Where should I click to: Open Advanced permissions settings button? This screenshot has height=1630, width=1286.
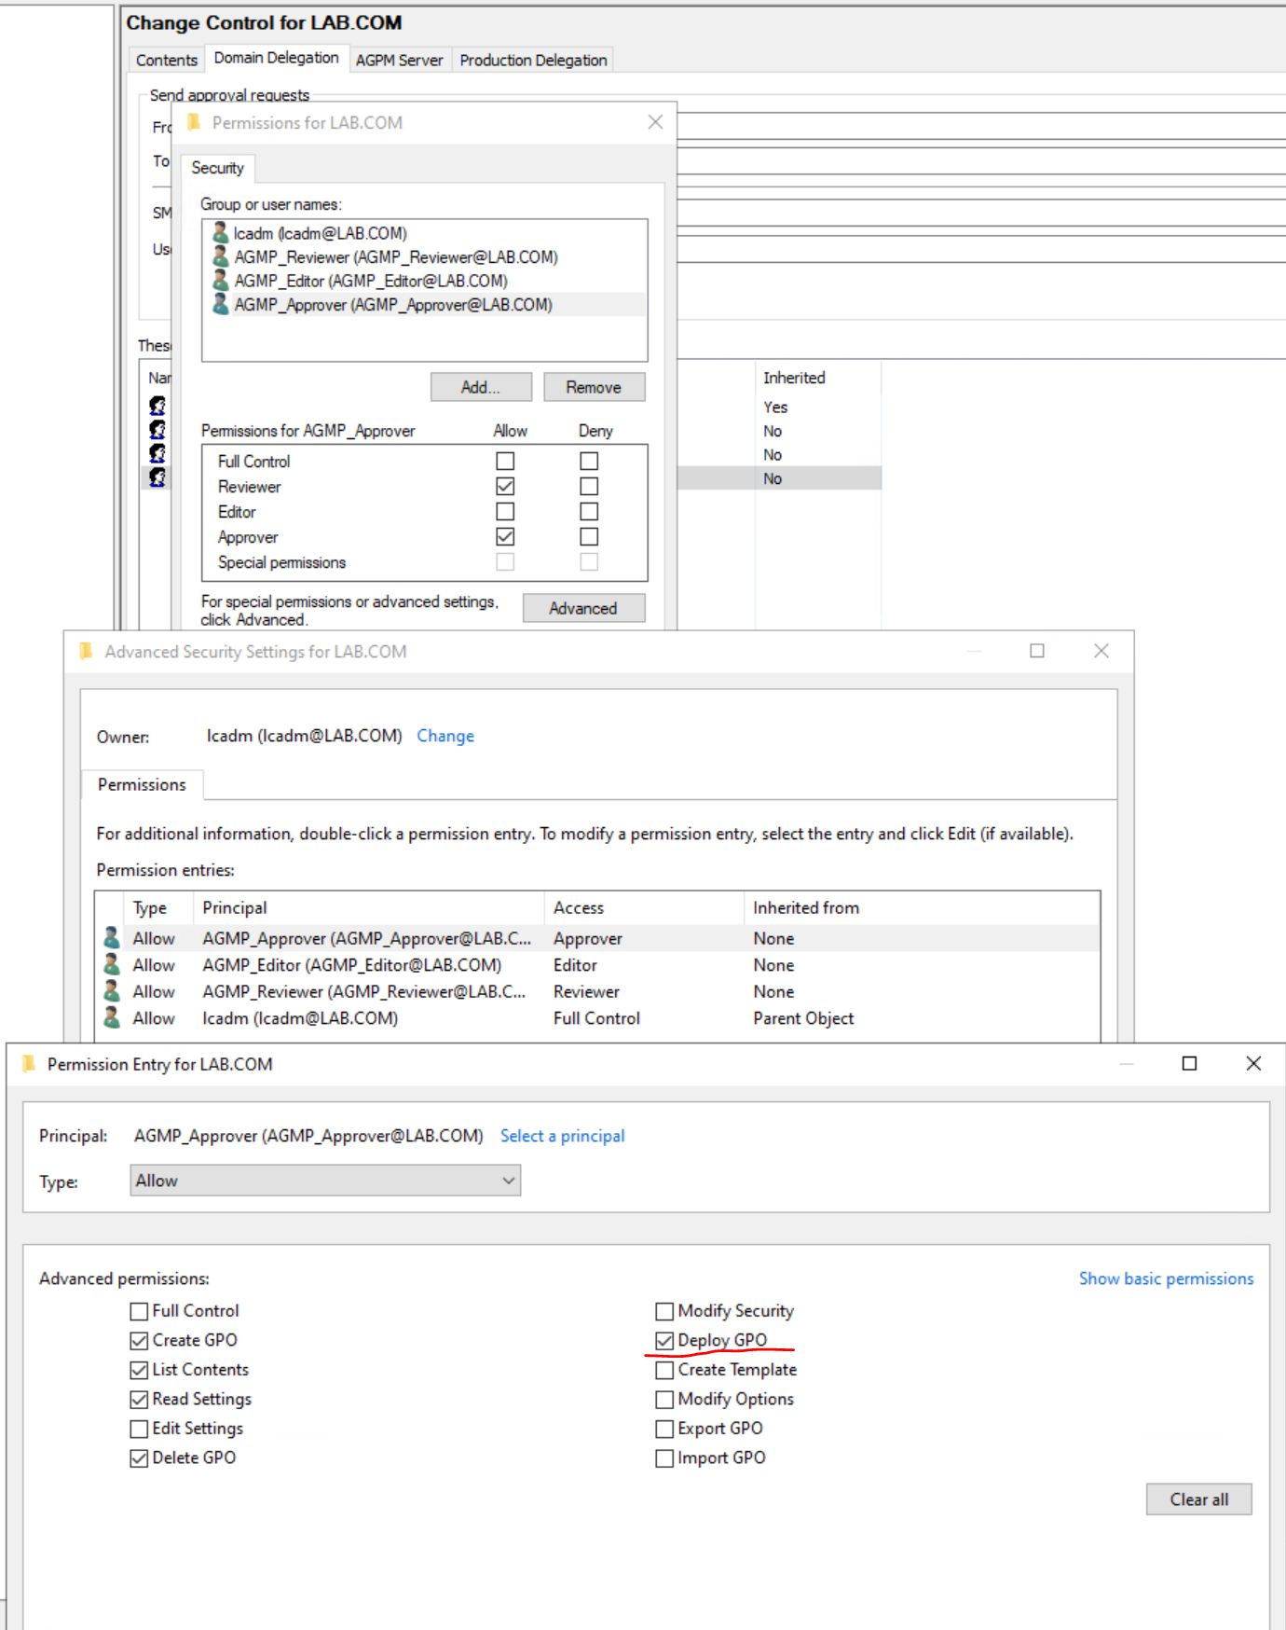click(x=583, y=608)
